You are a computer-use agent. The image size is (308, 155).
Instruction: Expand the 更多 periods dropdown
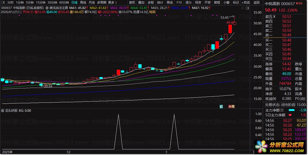(112, 2)
